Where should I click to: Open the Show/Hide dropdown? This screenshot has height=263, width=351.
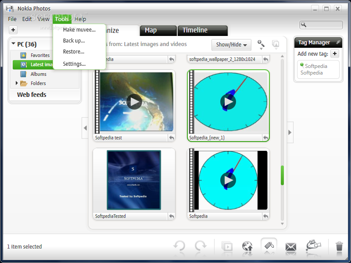click(x=231, y=45)
